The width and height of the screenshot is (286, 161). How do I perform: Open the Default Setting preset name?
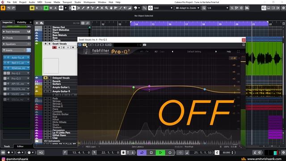tap(194, 52)
